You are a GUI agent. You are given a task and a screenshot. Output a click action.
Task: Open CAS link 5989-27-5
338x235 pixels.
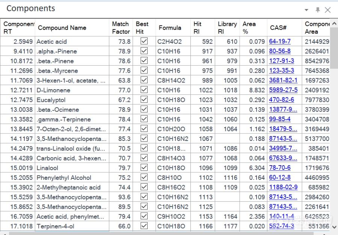(x=283, y=90)
